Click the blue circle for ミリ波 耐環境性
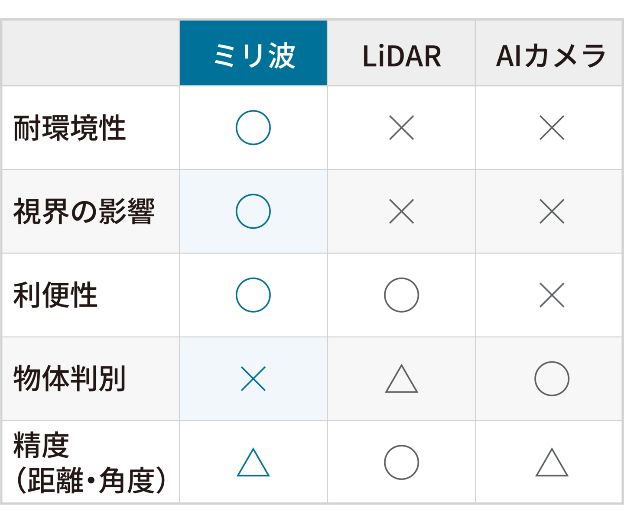Screen dimensions: 624x521 [253, 128]
